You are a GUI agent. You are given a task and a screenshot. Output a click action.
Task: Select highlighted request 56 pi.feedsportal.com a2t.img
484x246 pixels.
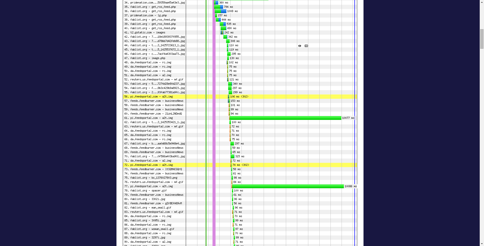pyautogui.click(x=152, y=97)
